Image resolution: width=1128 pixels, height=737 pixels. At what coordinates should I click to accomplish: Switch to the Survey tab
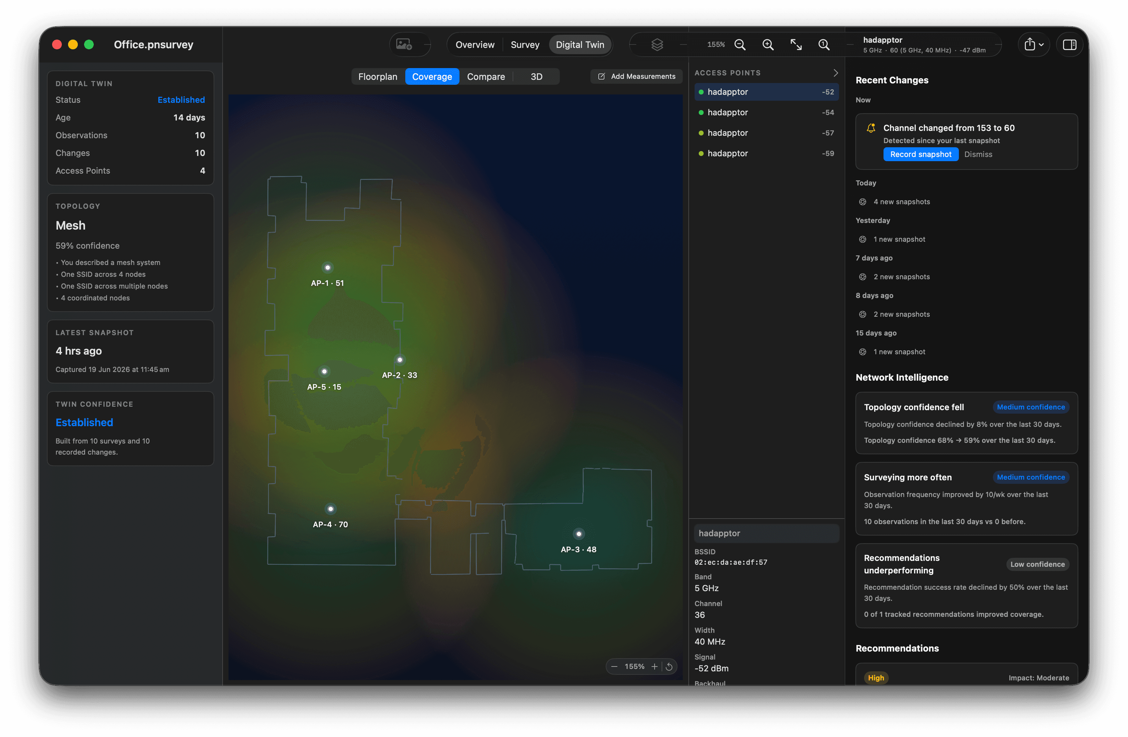click(x=525, y=44)
